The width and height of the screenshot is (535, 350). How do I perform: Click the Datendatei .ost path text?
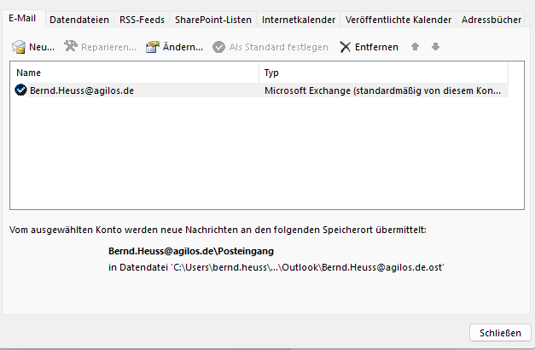tap(276, 267)
